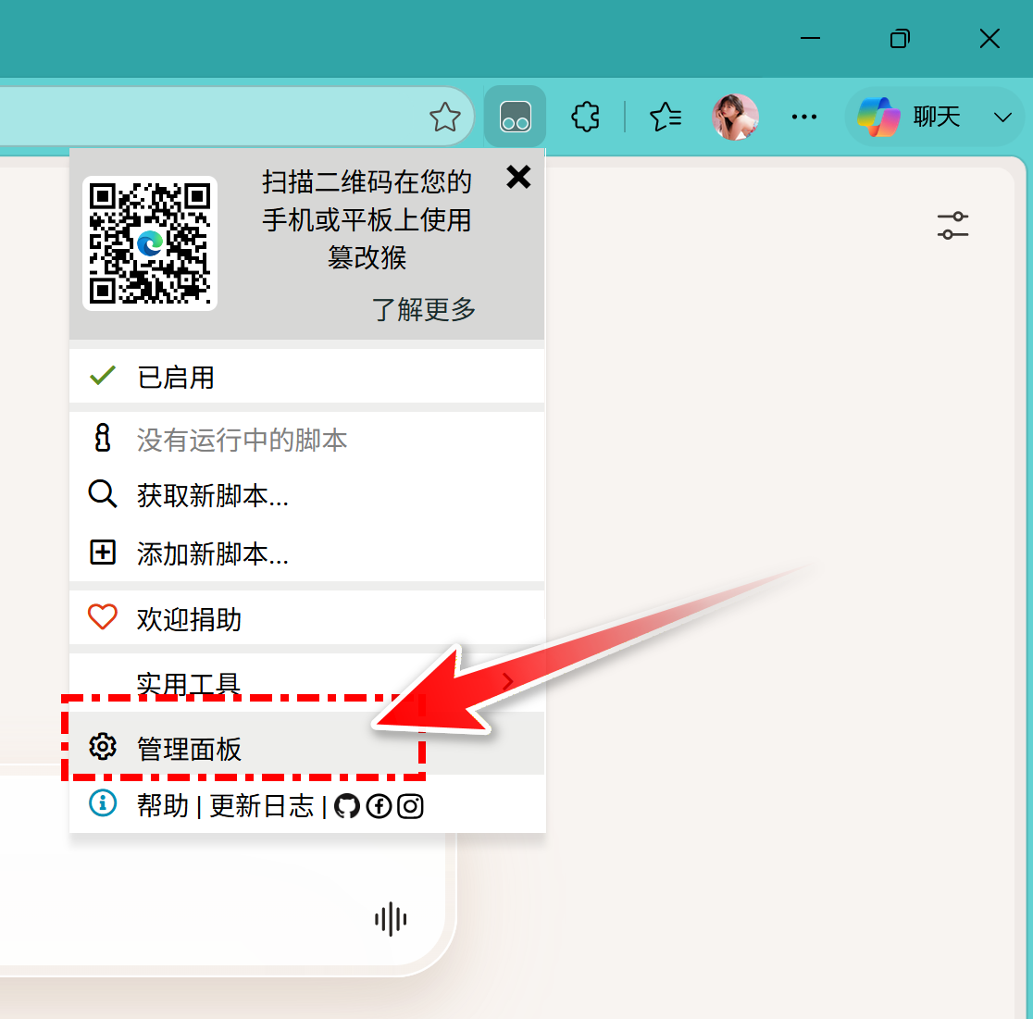
Task: Open the Instagram icon link
Action: pos(410,806)
